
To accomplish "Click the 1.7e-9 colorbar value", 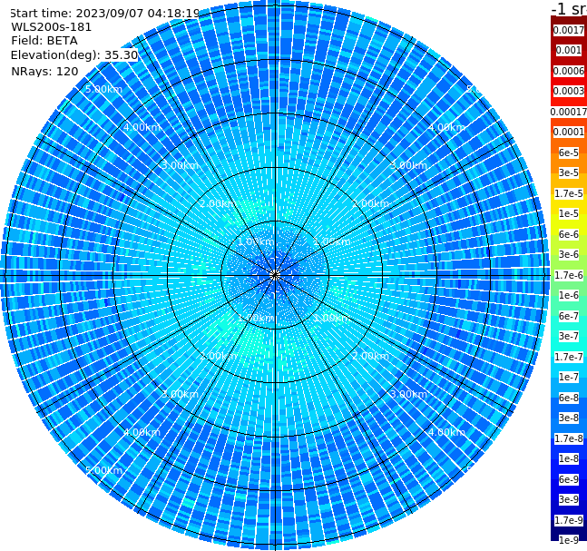I will 569,520.
